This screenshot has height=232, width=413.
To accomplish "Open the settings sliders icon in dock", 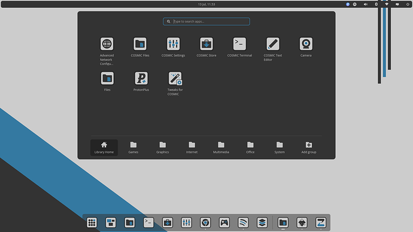I will click(187, 222).
